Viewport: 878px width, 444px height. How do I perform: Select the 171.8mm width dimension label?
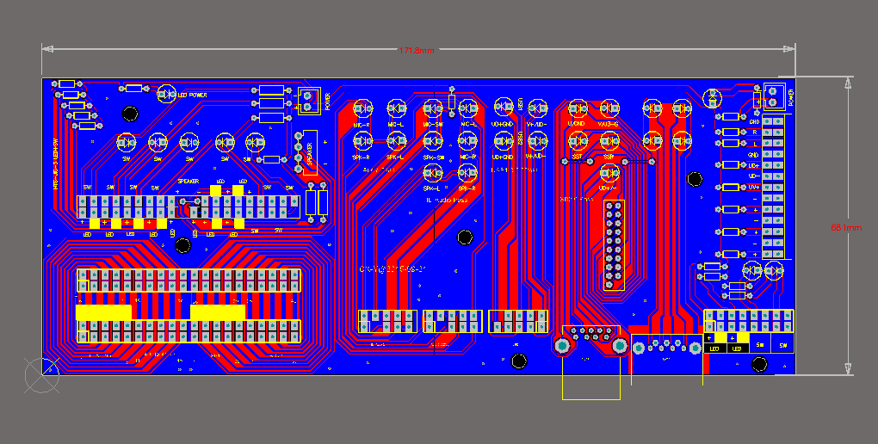(x=416, y=51)
